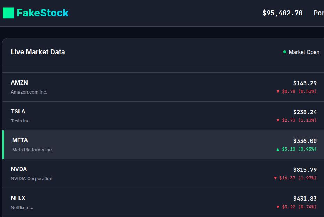The height and width of the screenshot is (217, 324).
Task: Click the green FakeStock logo square
Action: coord(8,13)
